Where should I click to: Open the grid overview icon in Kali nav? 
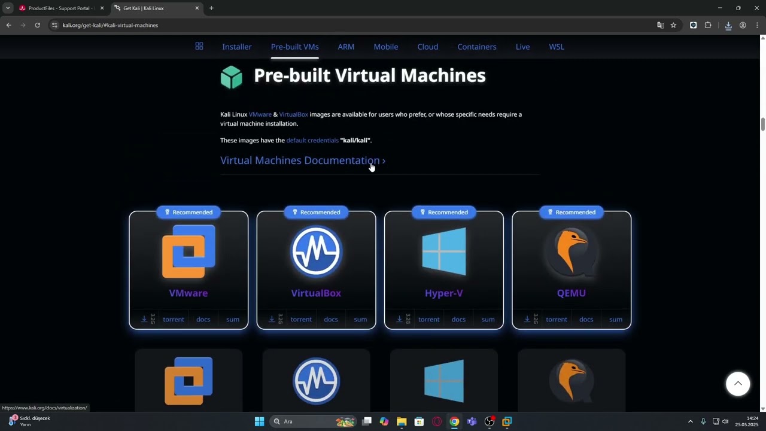(199, 46)
